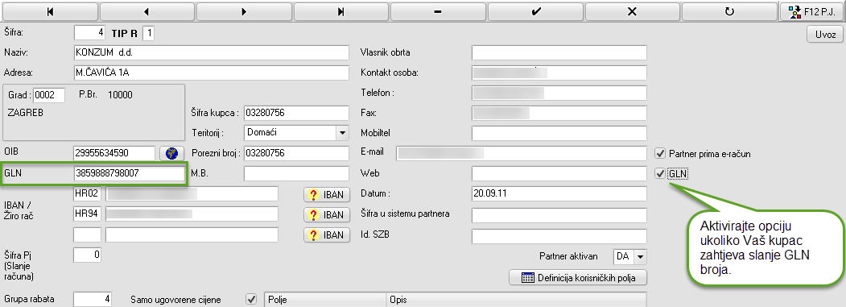
Task: Click the E-mail field
Action: click(521, 153)
